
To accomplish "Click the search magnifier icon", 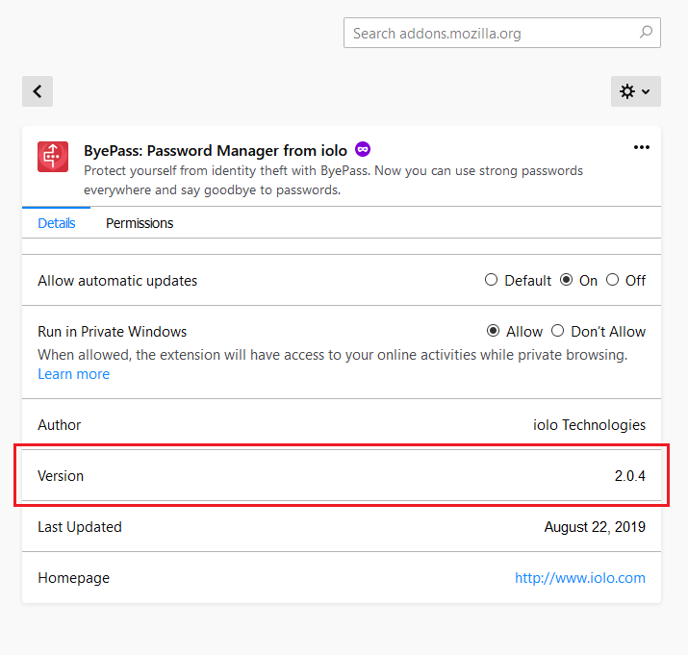I will (646, 32).
